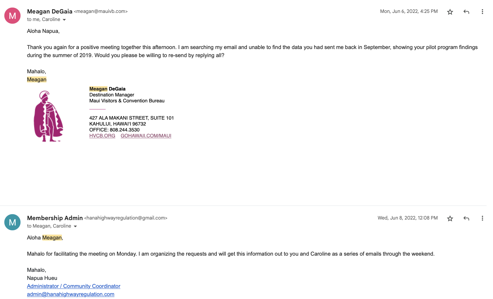
Task: Click the Maui Visitors Bureau warrior logo
Action: [48, 116]
